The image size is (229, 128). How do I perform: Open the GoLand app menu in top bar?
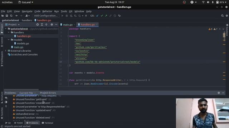(x=26, y=2)
